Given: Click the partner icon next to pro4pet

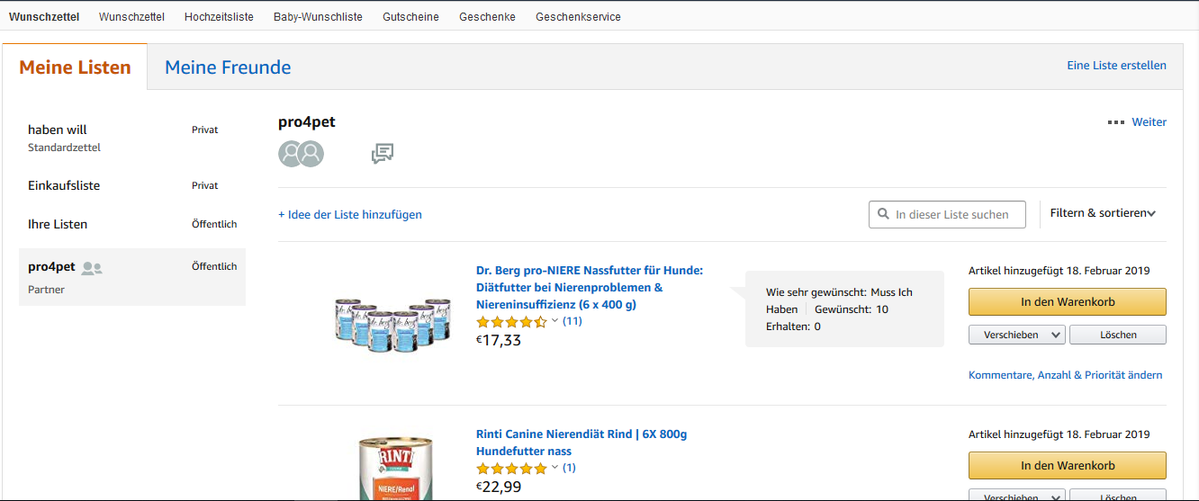Looking at the screenshot, I should coord(92,267).
